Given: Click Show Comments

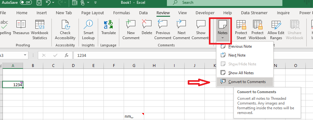Looking at the screenshot, I should point(201,30).
